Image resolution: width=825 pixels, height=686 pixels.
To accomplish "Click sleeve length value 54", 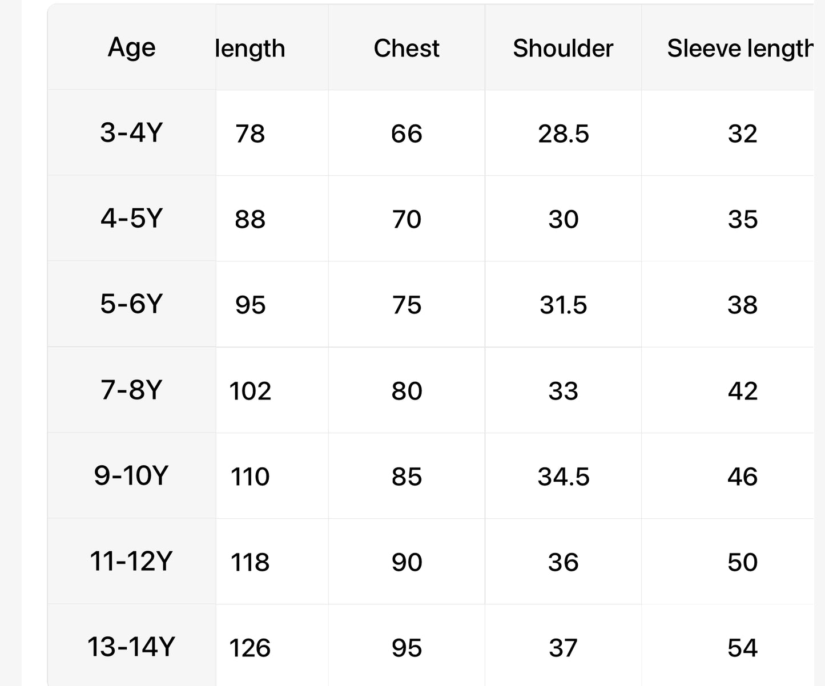I will coord(742,648).
